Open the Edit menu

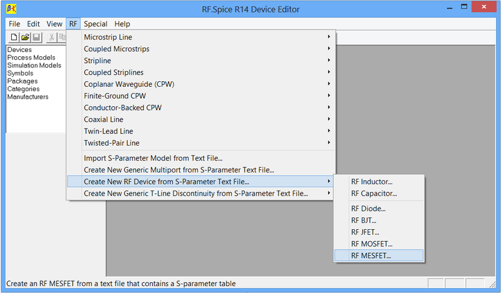coord(33,24)
